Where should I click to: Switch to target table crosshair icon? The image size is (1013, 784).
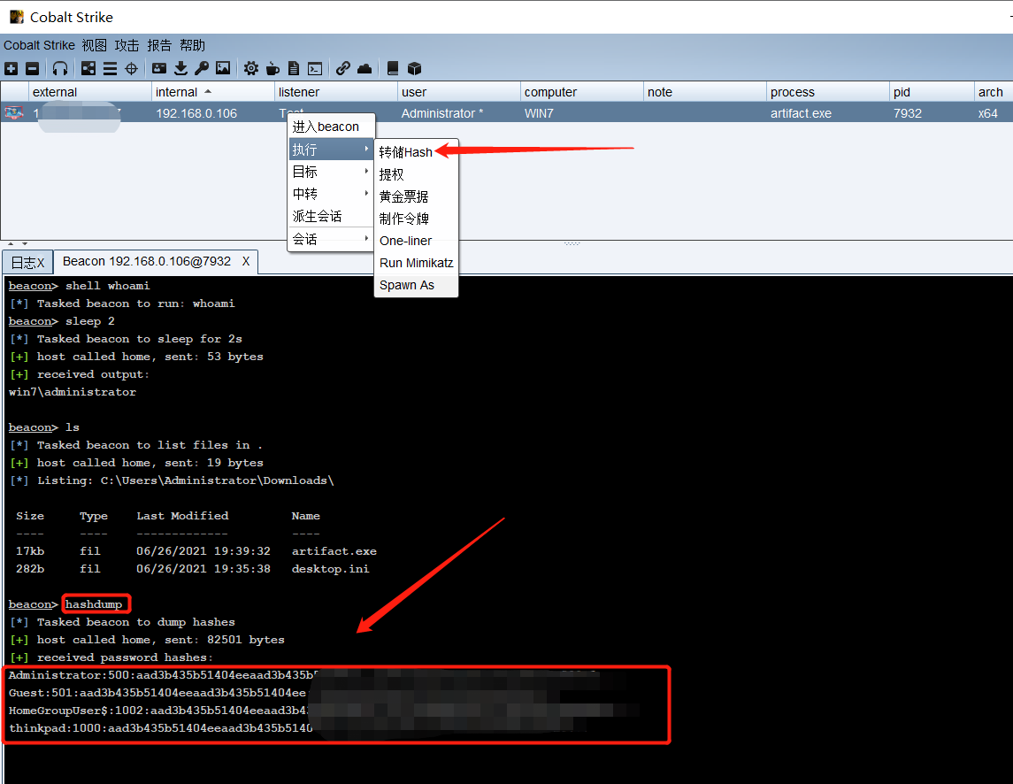pyautogui.click(x=131, y=68)
